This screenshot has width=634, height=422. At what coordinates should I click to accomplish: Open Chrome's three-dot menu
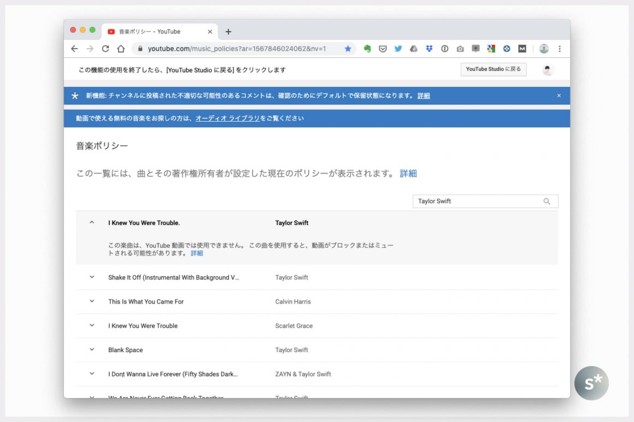point(559,49)
